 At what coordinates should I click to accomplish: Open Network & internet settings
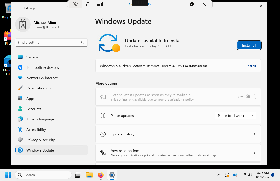click(x=42, y=78)
